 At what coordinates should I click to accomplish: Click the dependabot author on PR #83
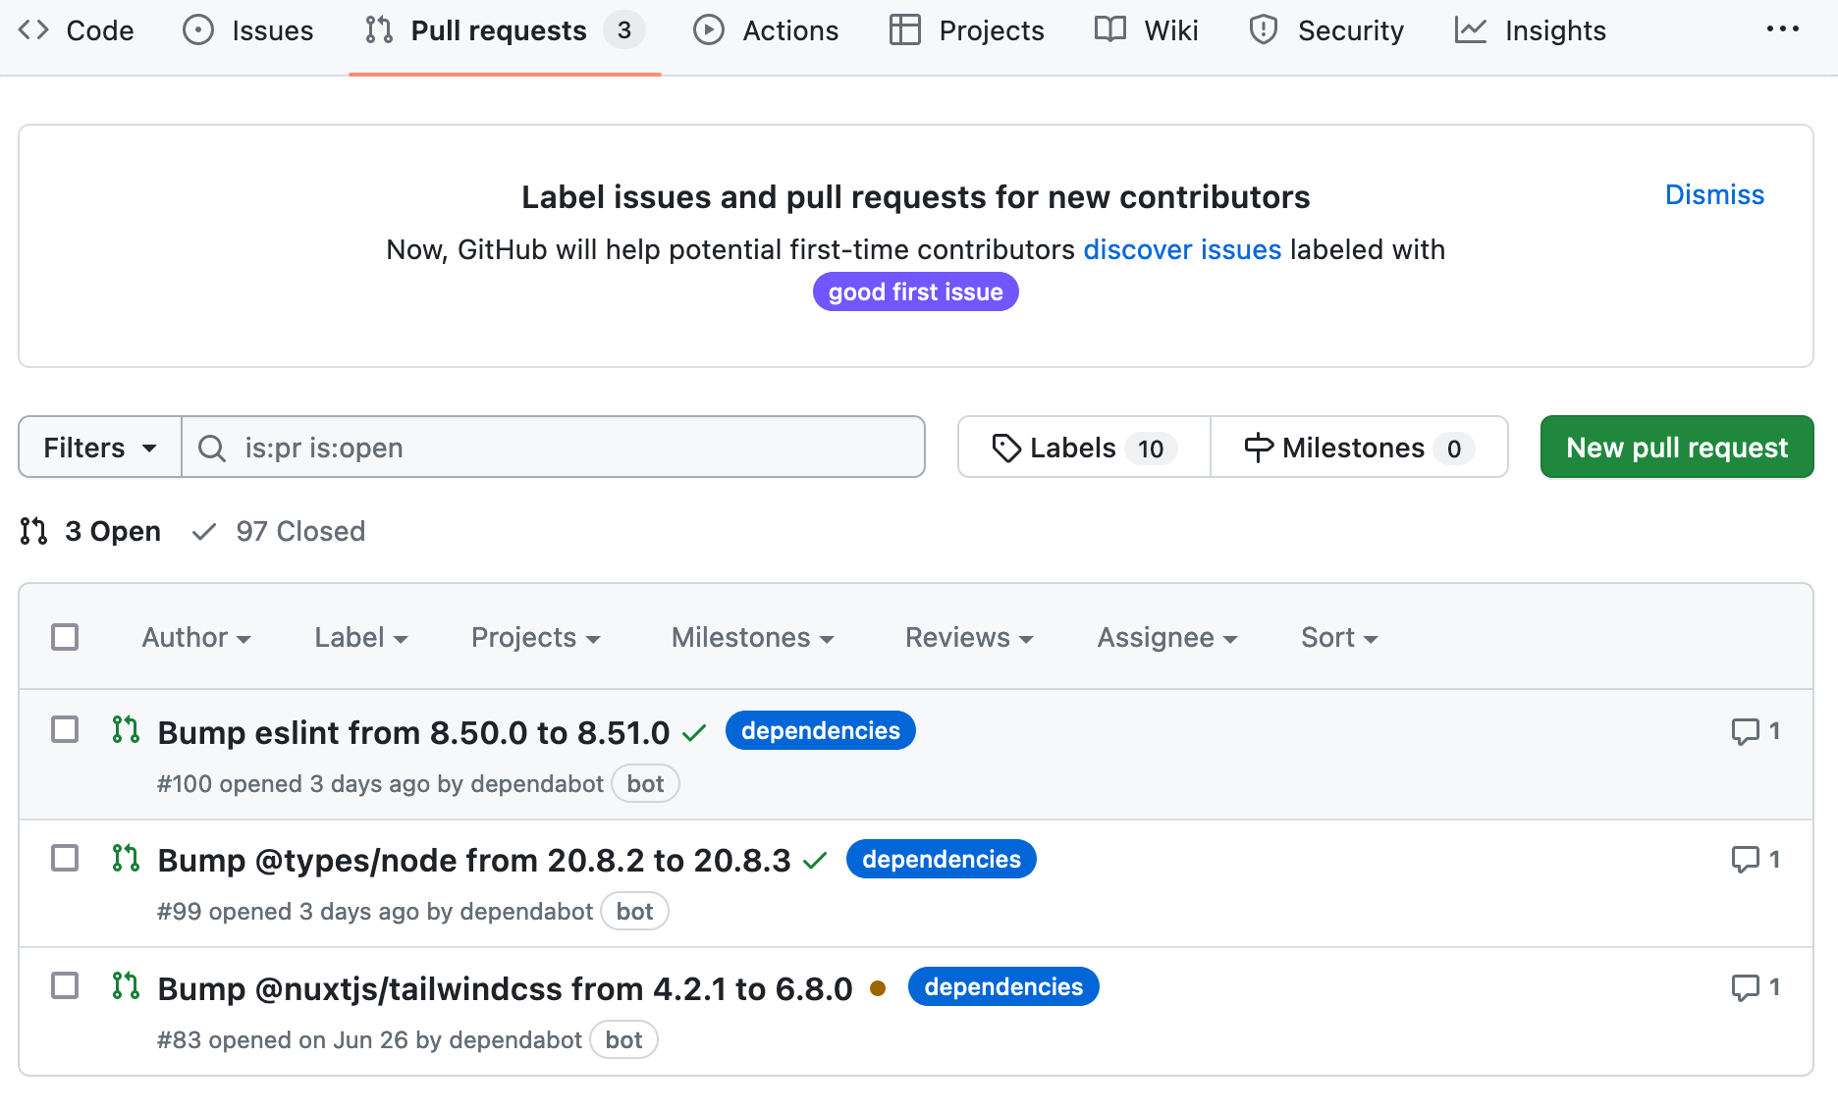point(515,1040)
